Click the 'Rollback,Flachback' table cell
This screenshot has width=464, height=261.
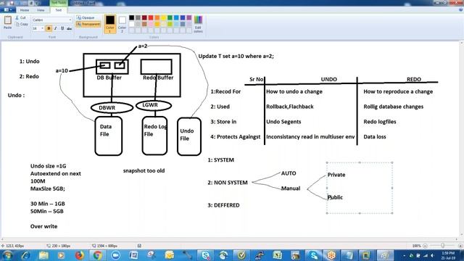point(290,107)
